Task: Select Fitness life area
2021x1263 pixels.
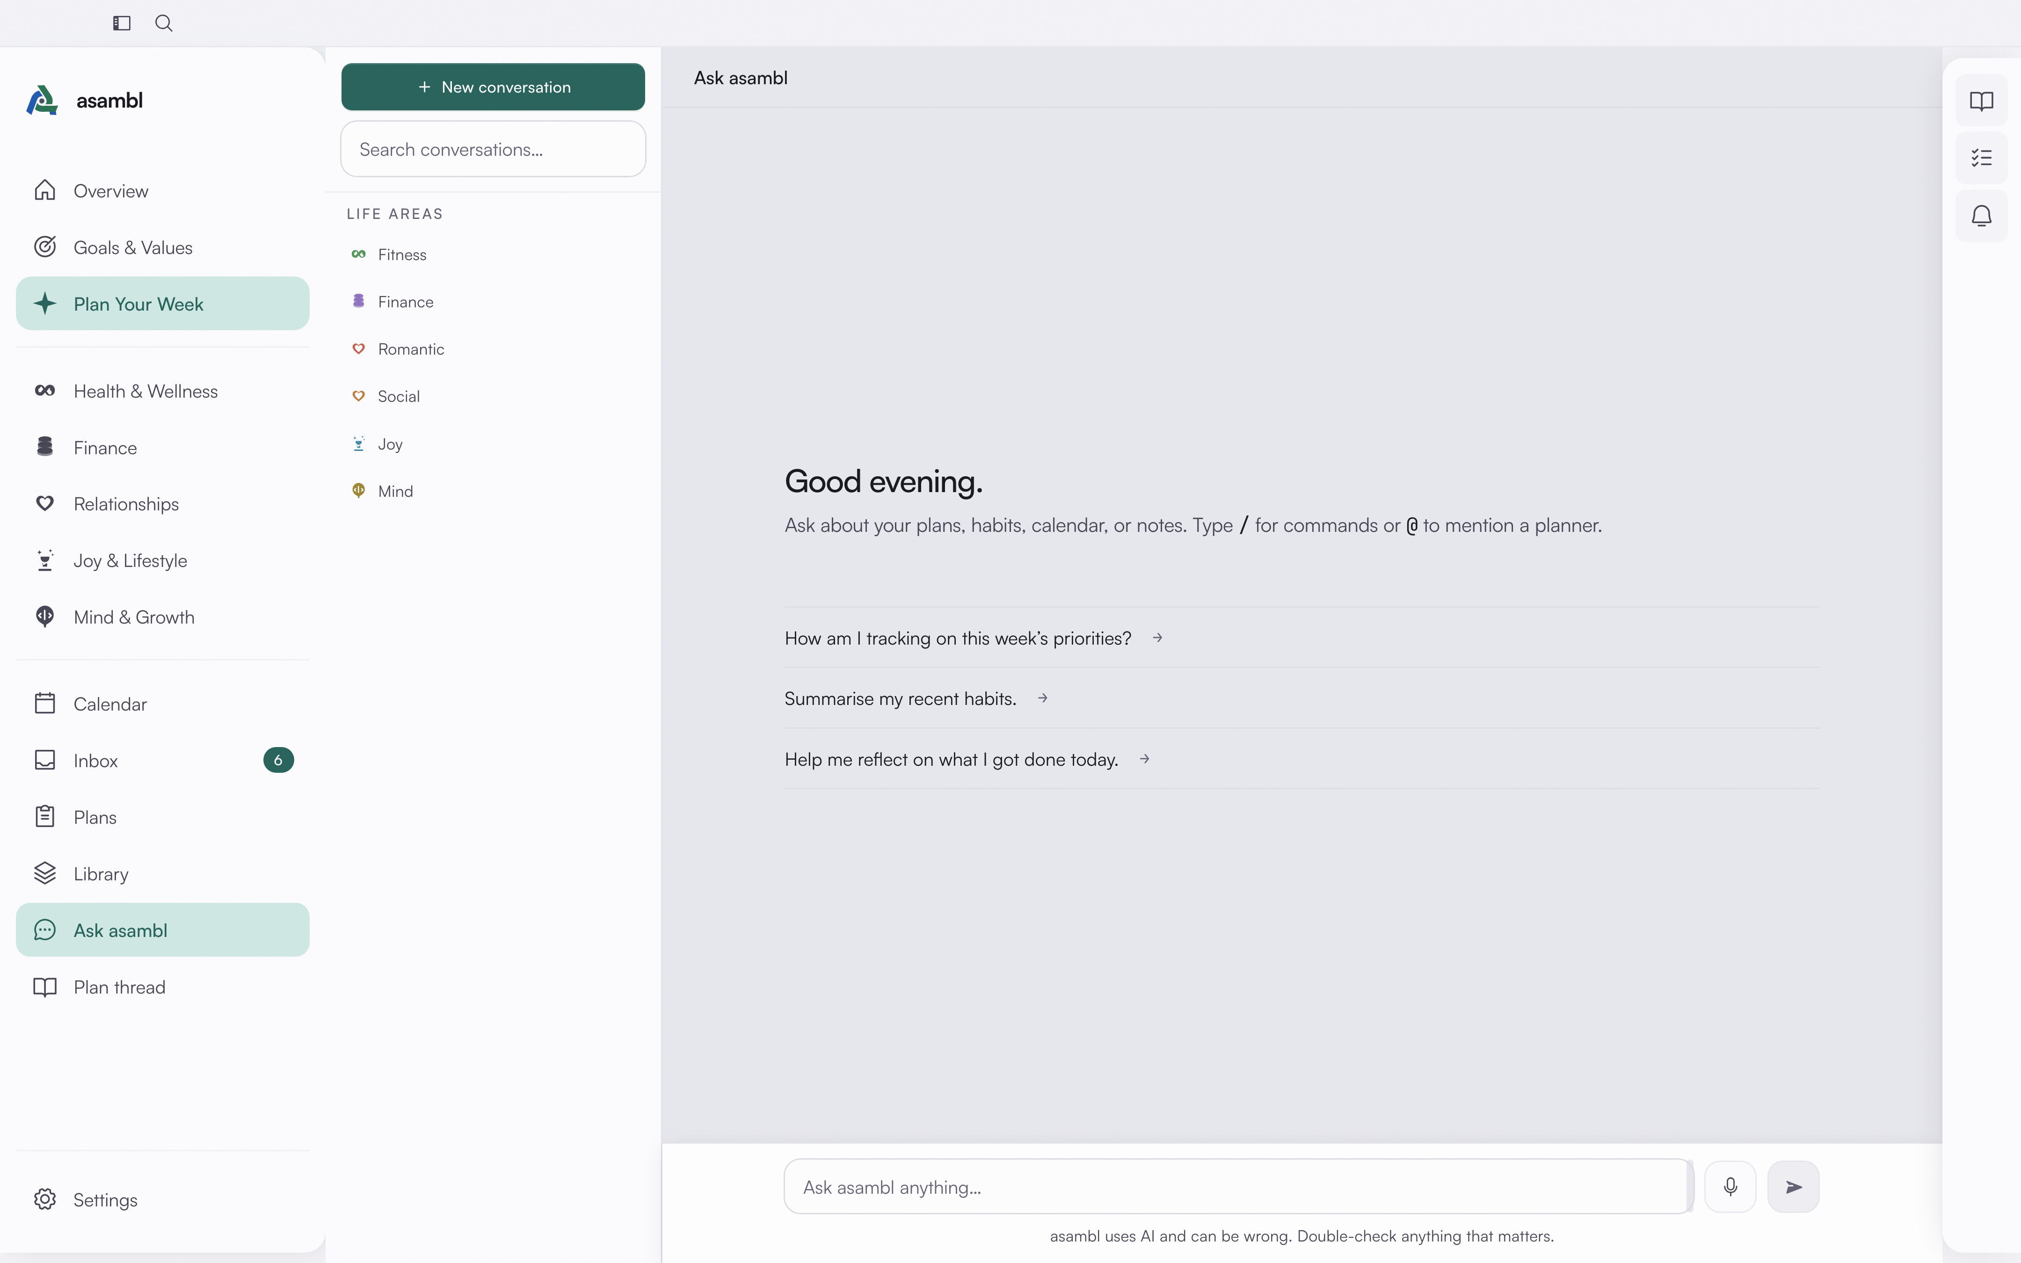Action: point(493,254)
